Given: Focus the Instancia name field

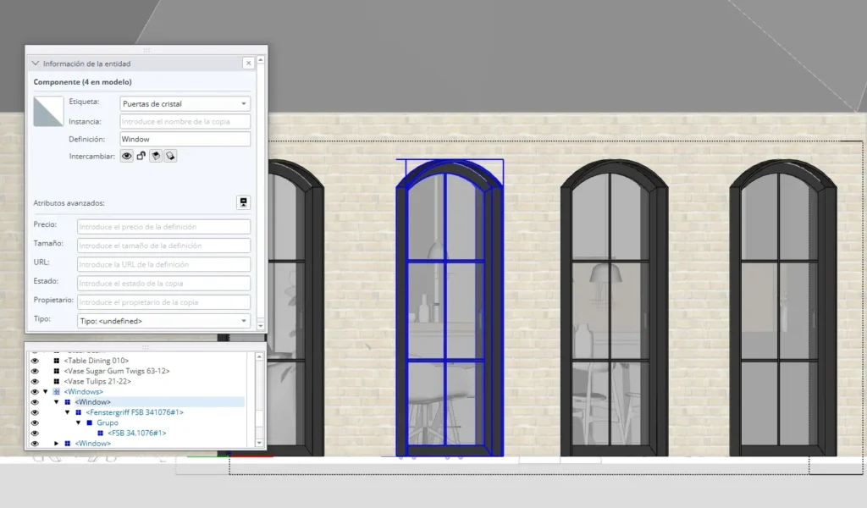Looking at the screenshot, I should pyautogui.click(x=185, y=121).
